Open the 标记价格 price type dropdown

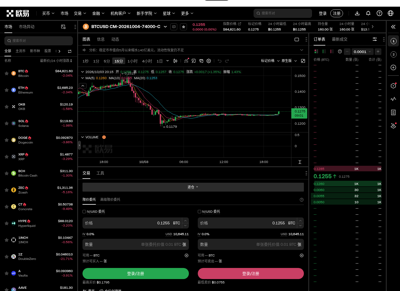pos(270,61)
